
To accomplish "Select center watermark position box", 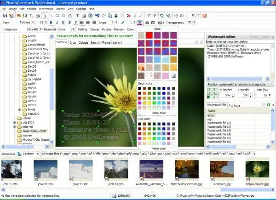I will point(212,93).
